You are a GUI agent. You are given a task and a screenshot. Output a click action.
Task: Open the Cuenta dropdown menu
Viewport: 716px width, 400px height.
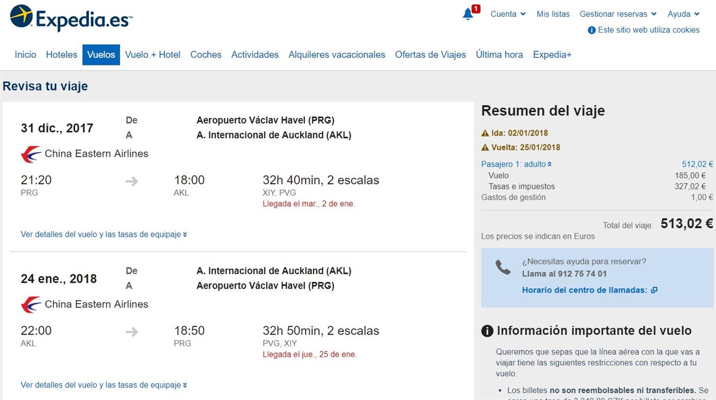point(508,14)
